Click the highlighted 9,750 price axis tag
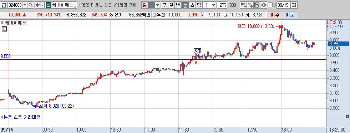Screen dimensions: 350x133 coord(338,44)
